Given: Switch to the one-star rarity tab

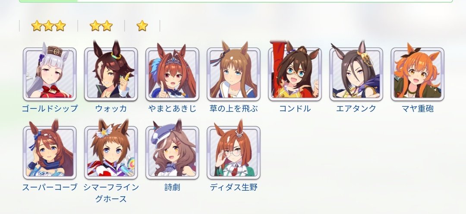Looking at the screenshot, I should click(142, 26).
